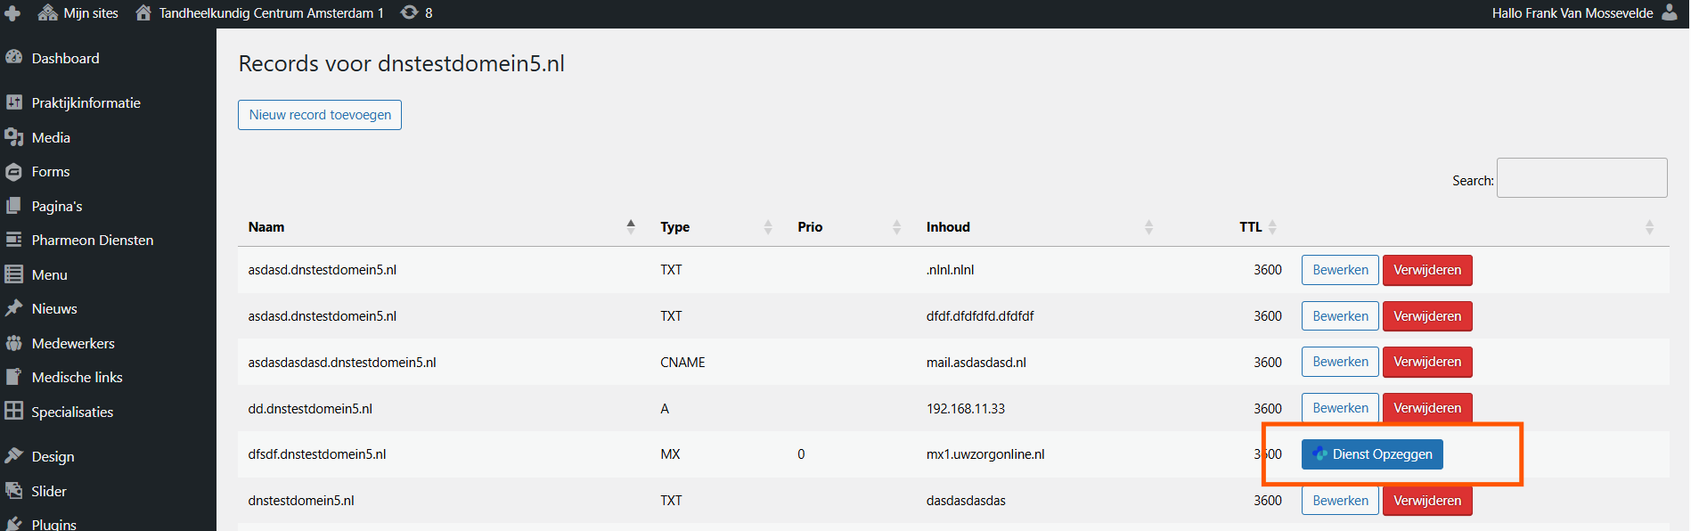
Task: Click the updates refresh icon in top bar
Action: 409,12
